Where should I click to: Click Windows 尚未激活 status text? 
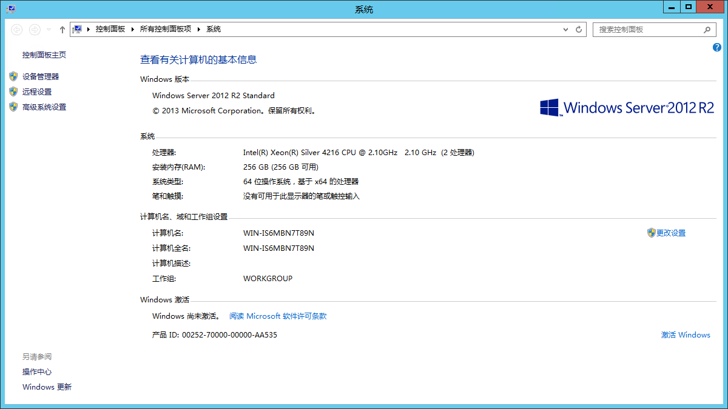(x=186, y=316)
